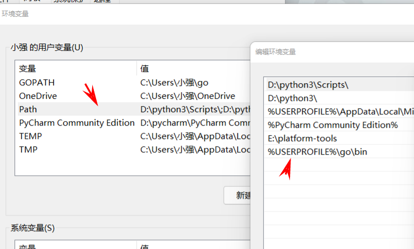Click the C:\Users\小强\OneDrive value cell

tap(188, 96)
